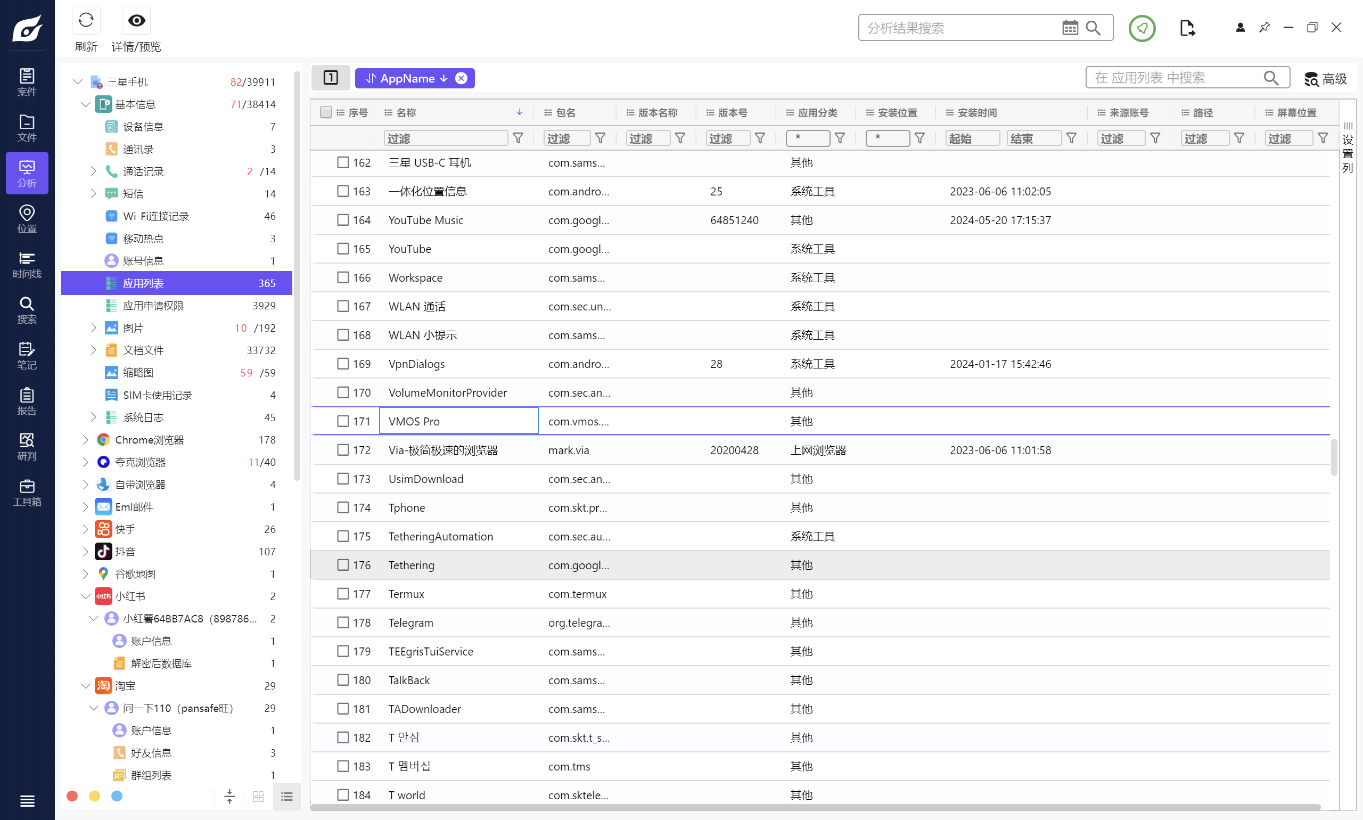Toggle the select-all checkbox in header
1363x820 pixels.
(x=326, y=112)
